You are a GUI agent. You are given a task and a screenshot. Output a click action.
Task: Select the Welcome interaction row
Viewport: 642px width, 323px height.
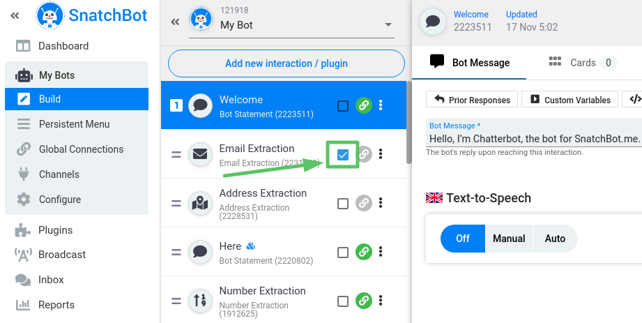point(283,105)
